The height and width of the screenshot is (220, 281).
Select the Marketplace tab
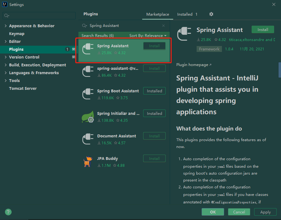pyautogui.click(x=158, y=14)
